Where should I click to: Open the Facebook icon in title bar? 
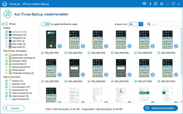pyautogui.click(x=150, y=4)
